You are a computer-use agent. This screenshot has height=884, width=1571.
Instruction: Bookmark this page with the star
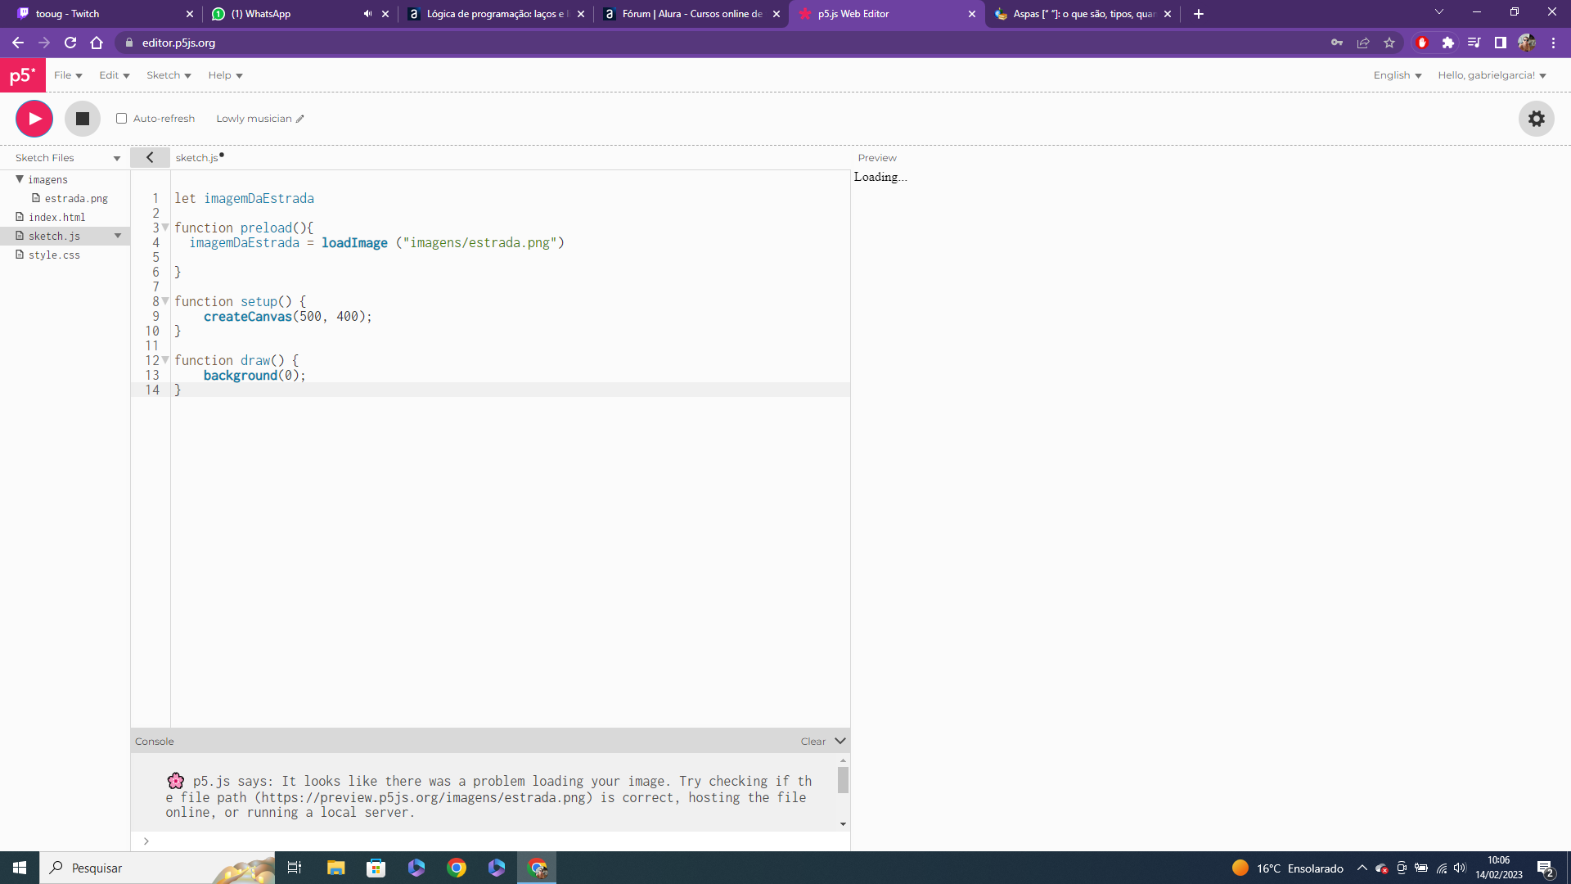pos(1389,43)
